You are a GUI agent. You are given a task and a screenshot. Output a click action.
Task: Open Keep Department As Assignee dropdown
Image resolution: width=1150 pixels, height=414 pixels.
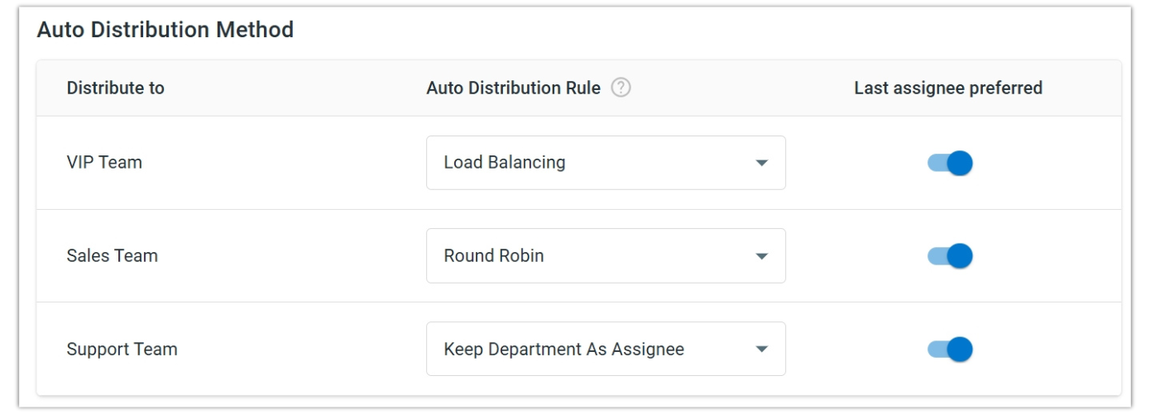[606, 349]
